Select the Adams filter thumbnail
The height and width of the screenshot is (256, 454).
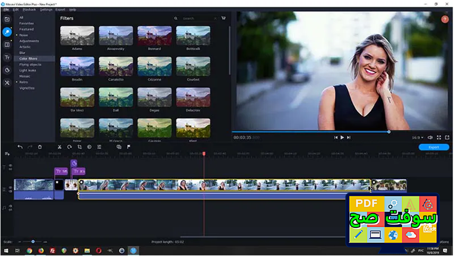(77, 36)
